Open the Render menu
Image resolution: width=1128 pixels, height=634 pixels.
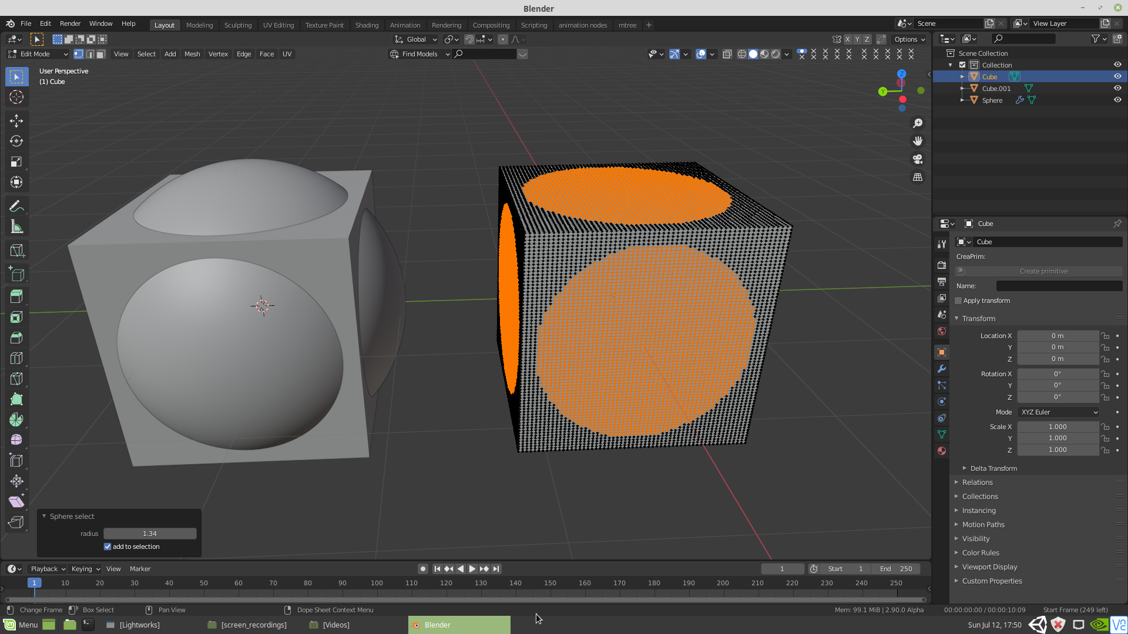point(70,23)
